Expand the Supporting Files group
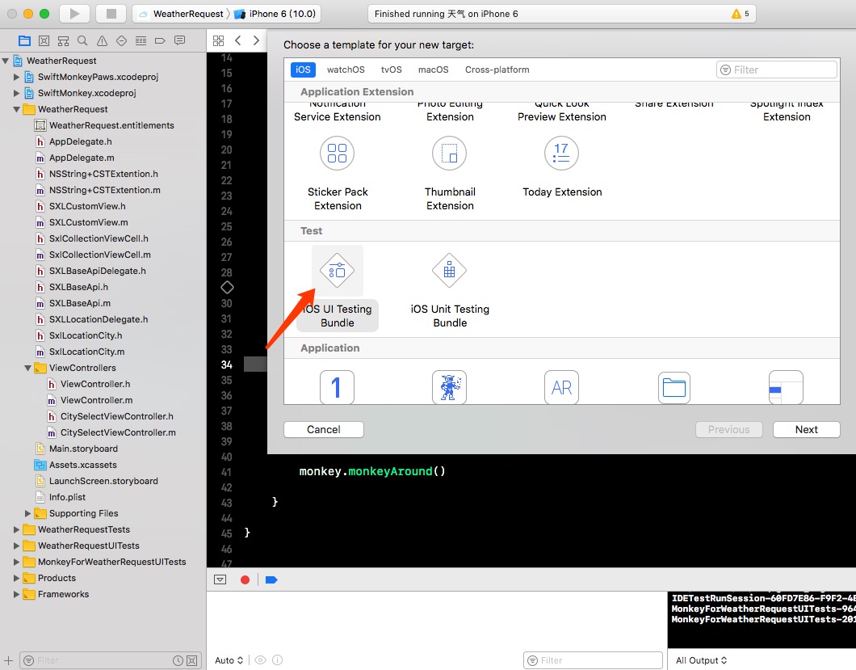The image size is (856, 670). (27, 513)
